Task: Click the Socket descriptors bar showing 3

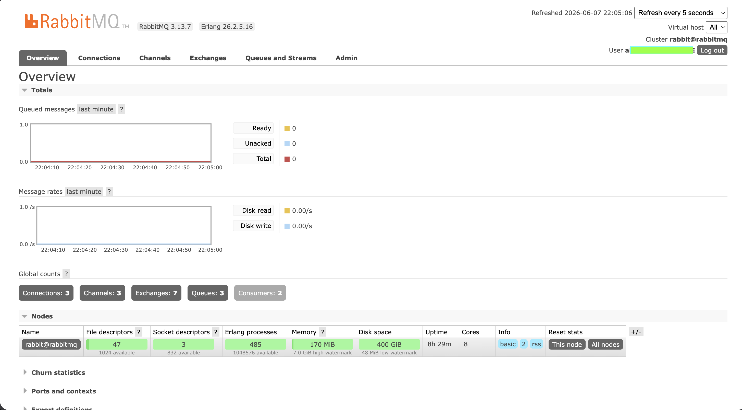Action: point(183,344)
